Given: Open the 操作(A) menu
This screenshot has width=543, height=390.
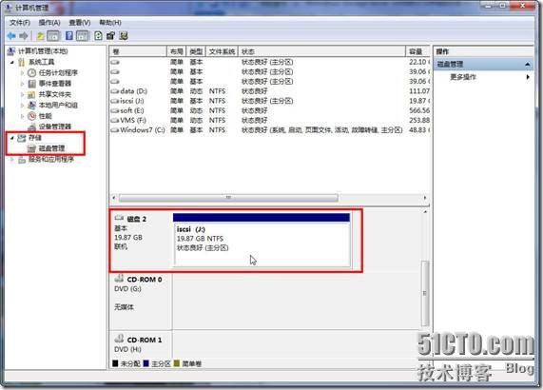Looking at the screenshot, I should coord(49,23).
